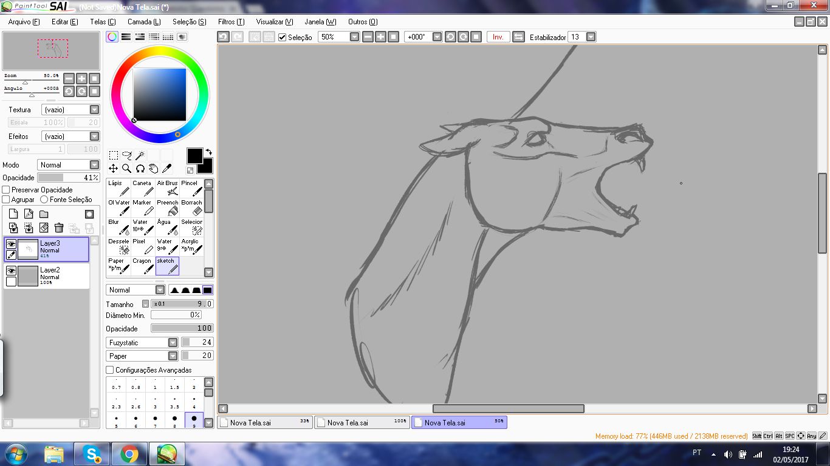Select the eyedropper color picker tool
This screenshot has height=466, width=830.
click(x=166, y=169)
